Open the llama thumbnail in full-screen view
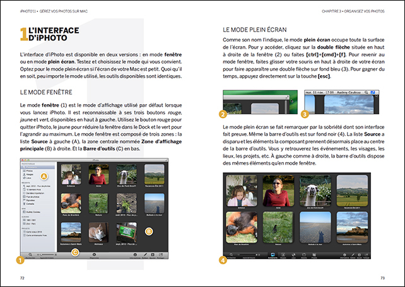 pyautogui.click(x=315, y=190)
